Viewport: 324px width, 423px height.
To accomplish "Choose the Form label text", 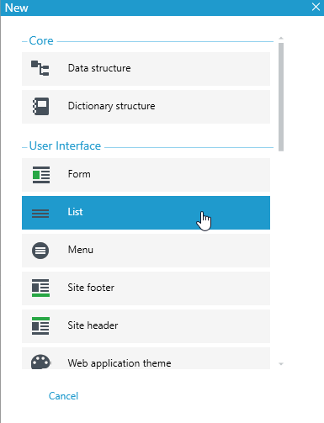I will point(79,174).
